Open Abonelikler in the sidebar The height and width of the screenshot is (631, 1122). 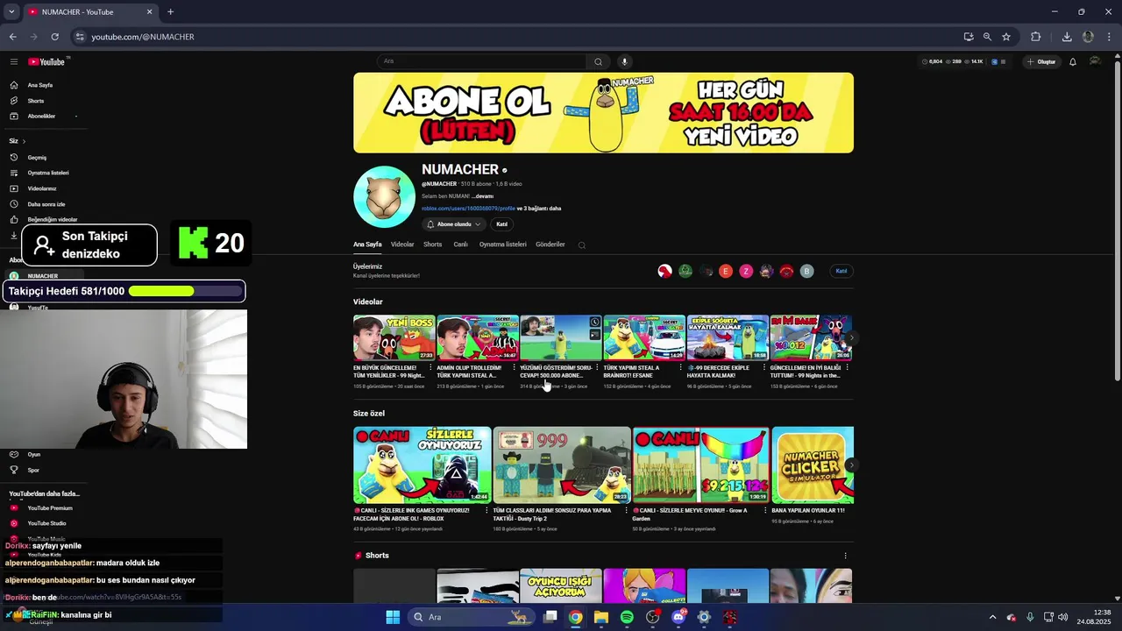point(41,117)
